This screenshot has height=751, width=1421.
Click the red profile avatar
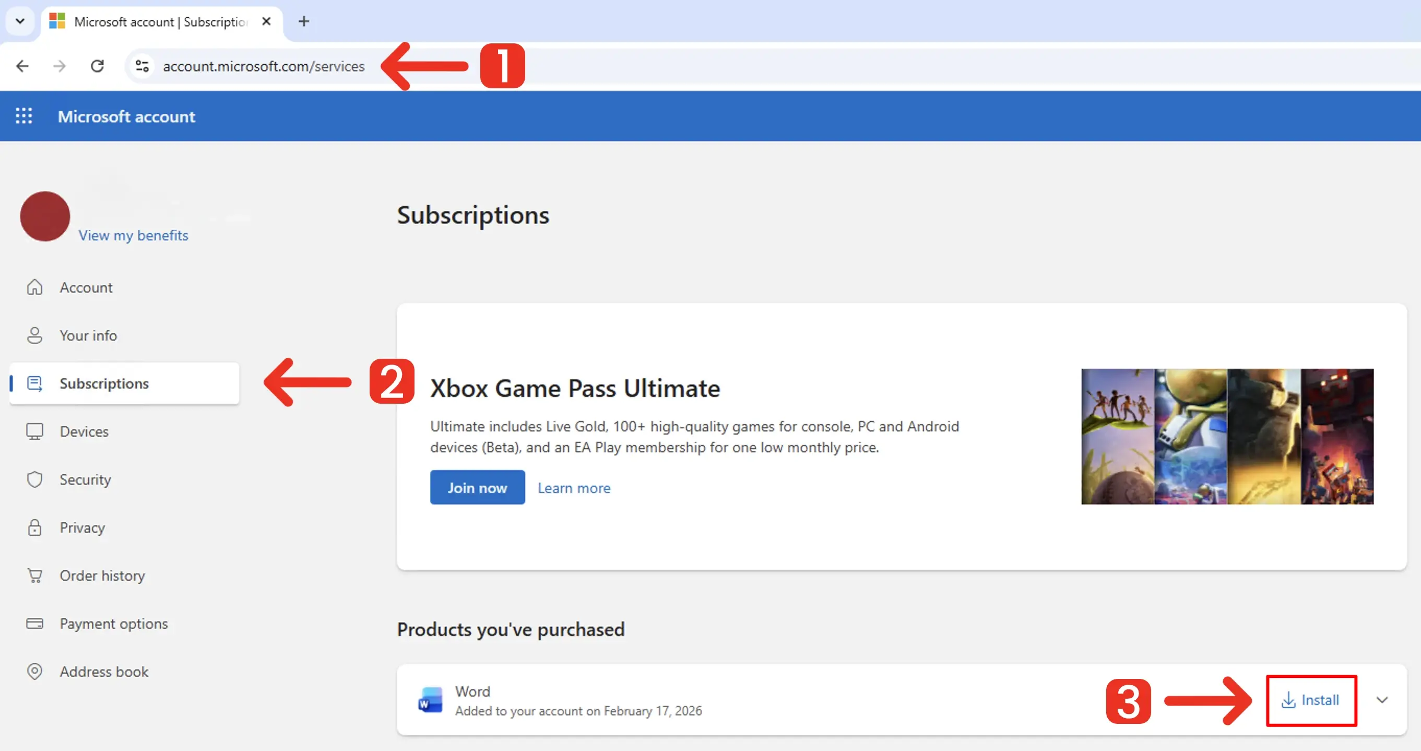(x=45, y=216)
